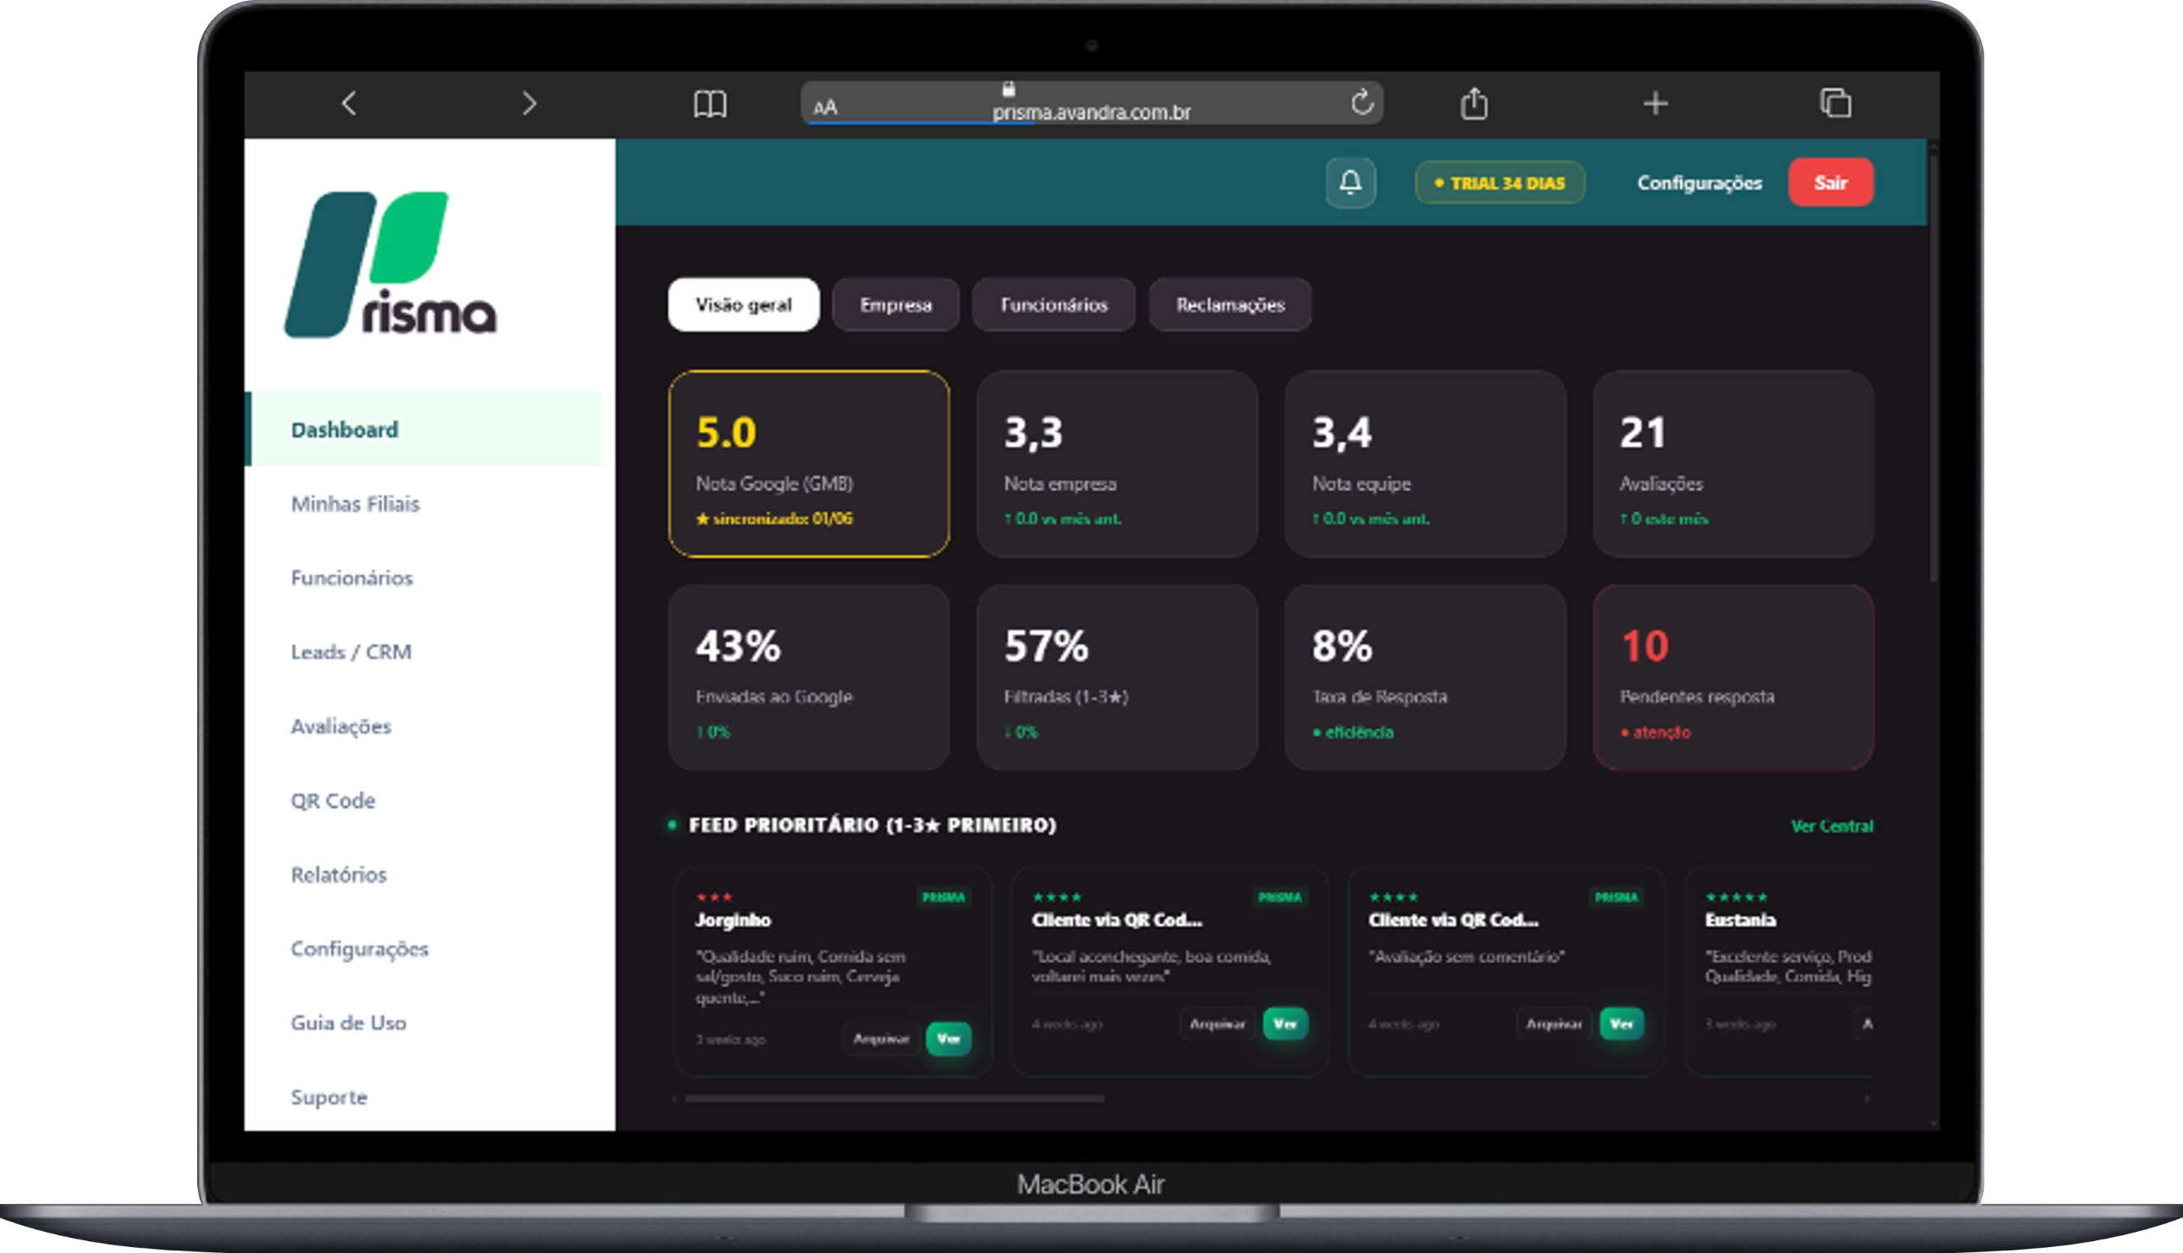View the Jorginho review with Ver
The image size is (2183, 1253).
[948, 1039]
